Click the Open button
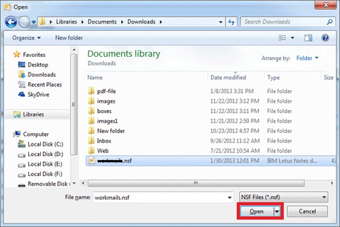The height and width of the screenshot is (227, 340). click(x=257, y=212)
